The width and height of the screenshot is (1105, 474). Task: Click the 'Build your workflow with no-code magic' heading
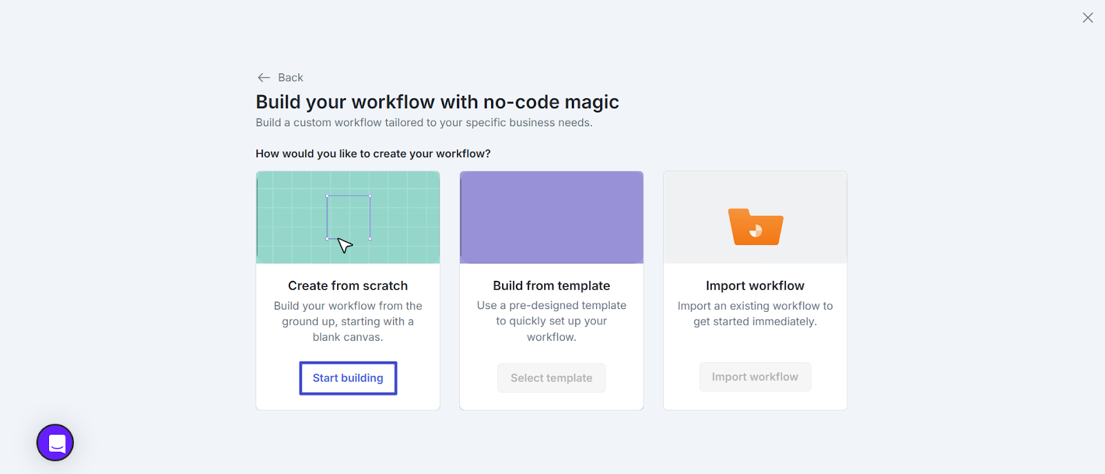click(x=437, y=102)
